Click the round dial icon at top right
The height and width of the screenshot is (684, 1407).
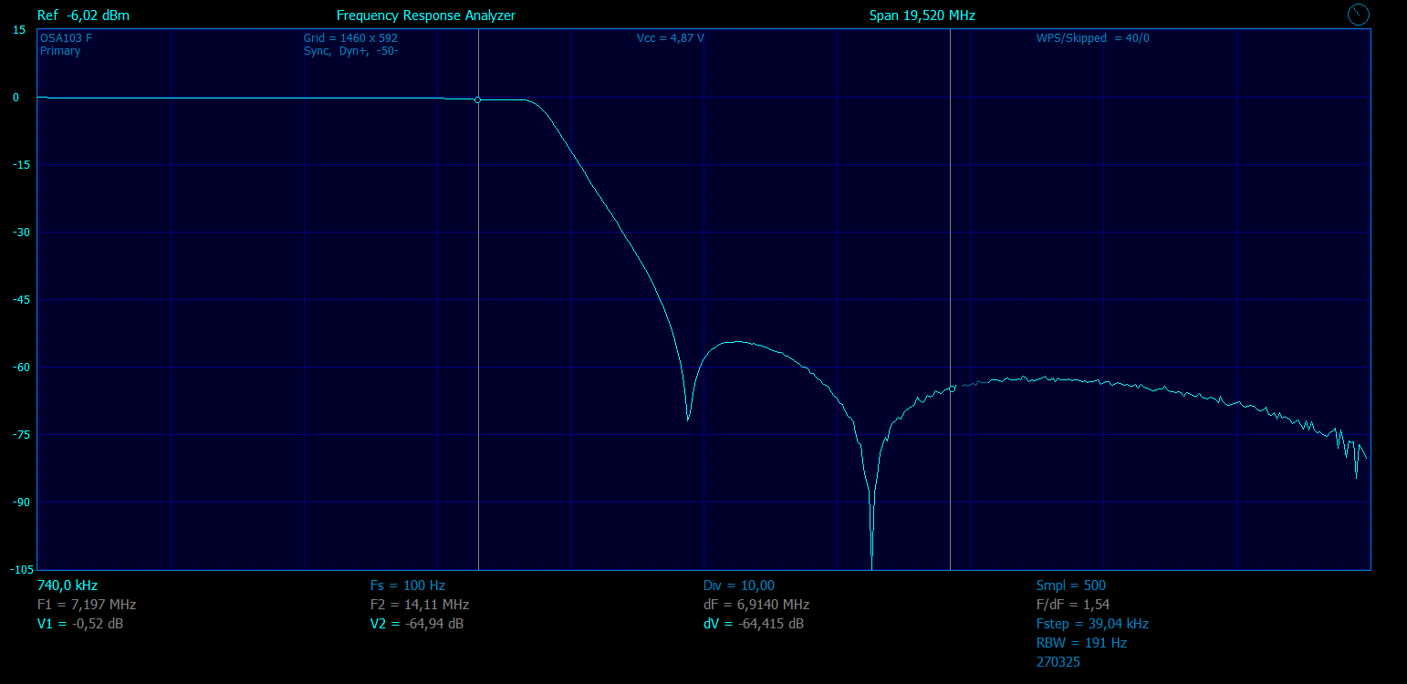(1359, 14)
